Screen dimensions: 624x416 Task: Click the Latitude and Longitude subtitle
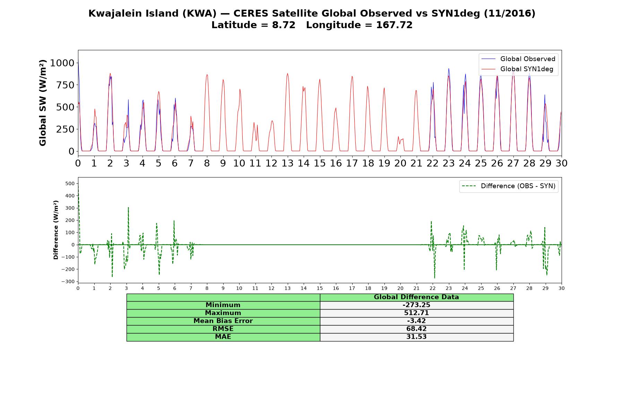tap(312, 25)
